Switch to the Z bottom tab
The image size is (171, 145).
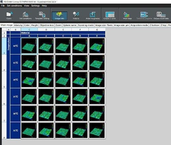point(154,25)
